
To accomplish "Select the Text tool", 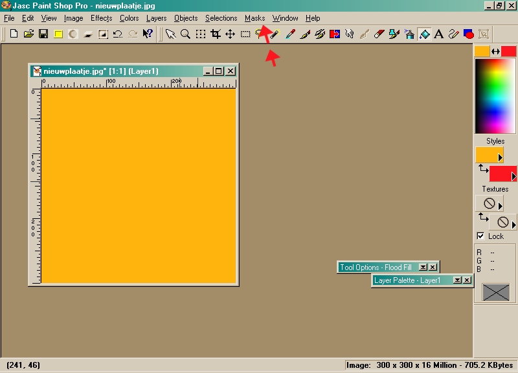I will 438,34.
